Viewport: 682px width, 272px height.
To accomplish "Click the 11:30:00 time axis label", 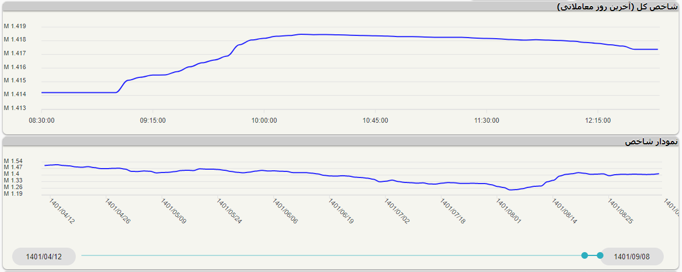I will pos(486,120).
